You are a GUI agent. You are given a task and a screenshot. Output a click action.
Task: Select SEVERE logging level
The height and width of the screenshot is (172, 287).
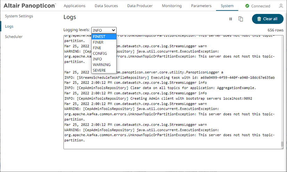point(99,70)
